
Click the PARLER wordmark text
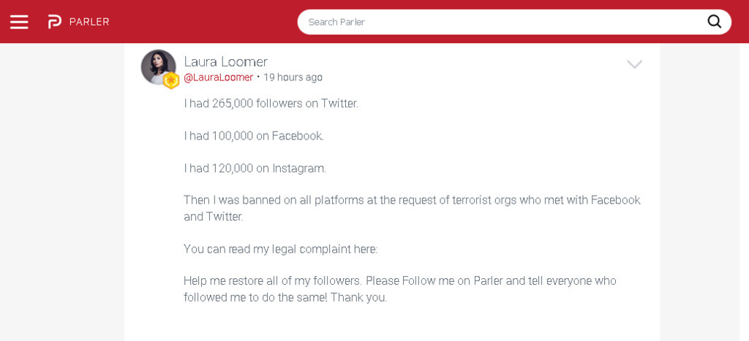(89, 22)
